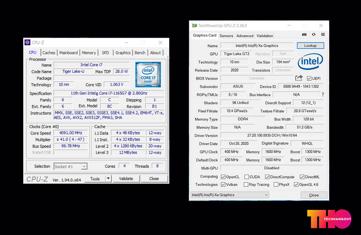Click the Core Speed value 4091.00 MHz
Viewport: 361px width, 235px height.
(71, 133)
